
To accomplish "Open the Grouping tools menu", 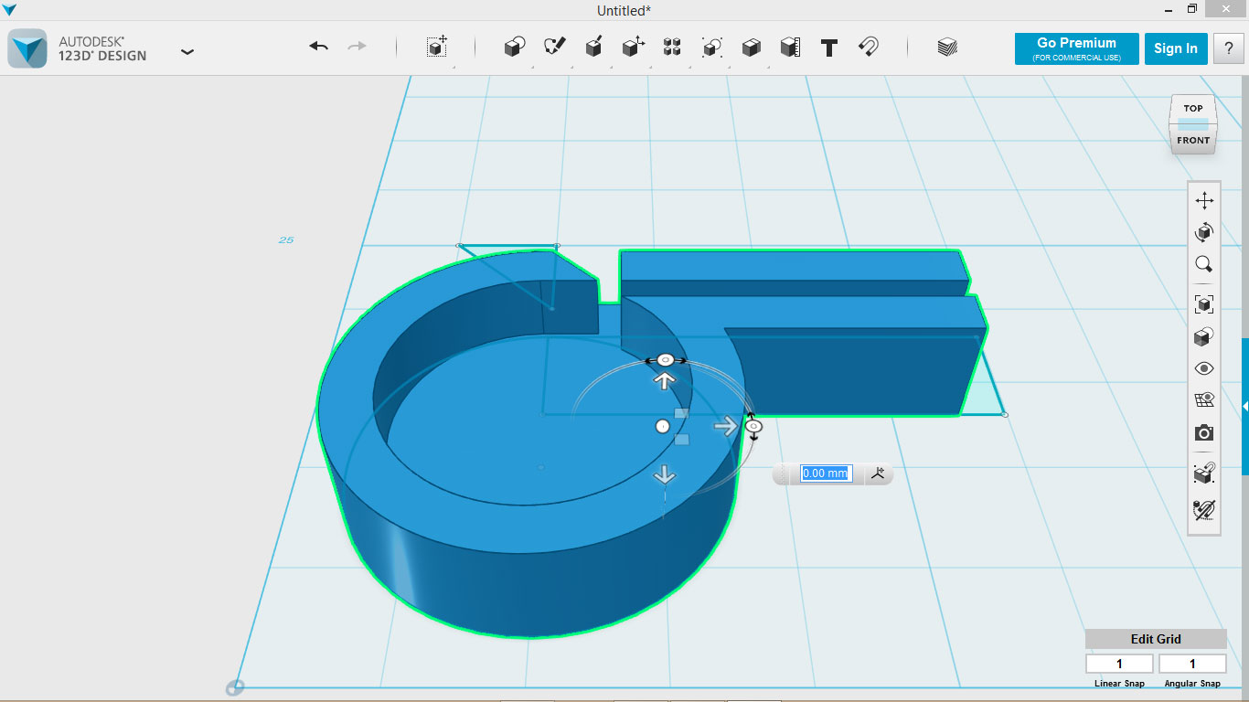I will [x=711, y=48].
